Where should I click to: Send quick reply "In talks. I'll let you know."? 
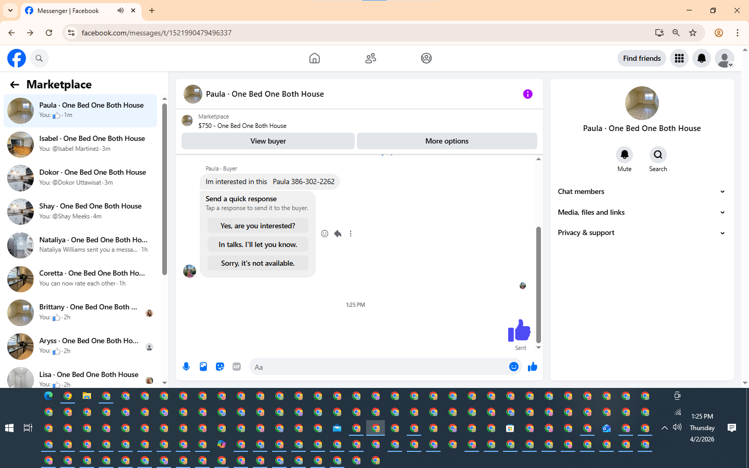pyautogui.click(x=258, y=244)
